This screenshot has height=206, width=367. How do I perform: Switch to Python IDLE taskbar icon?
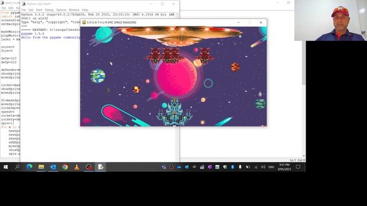click(101, 167)
